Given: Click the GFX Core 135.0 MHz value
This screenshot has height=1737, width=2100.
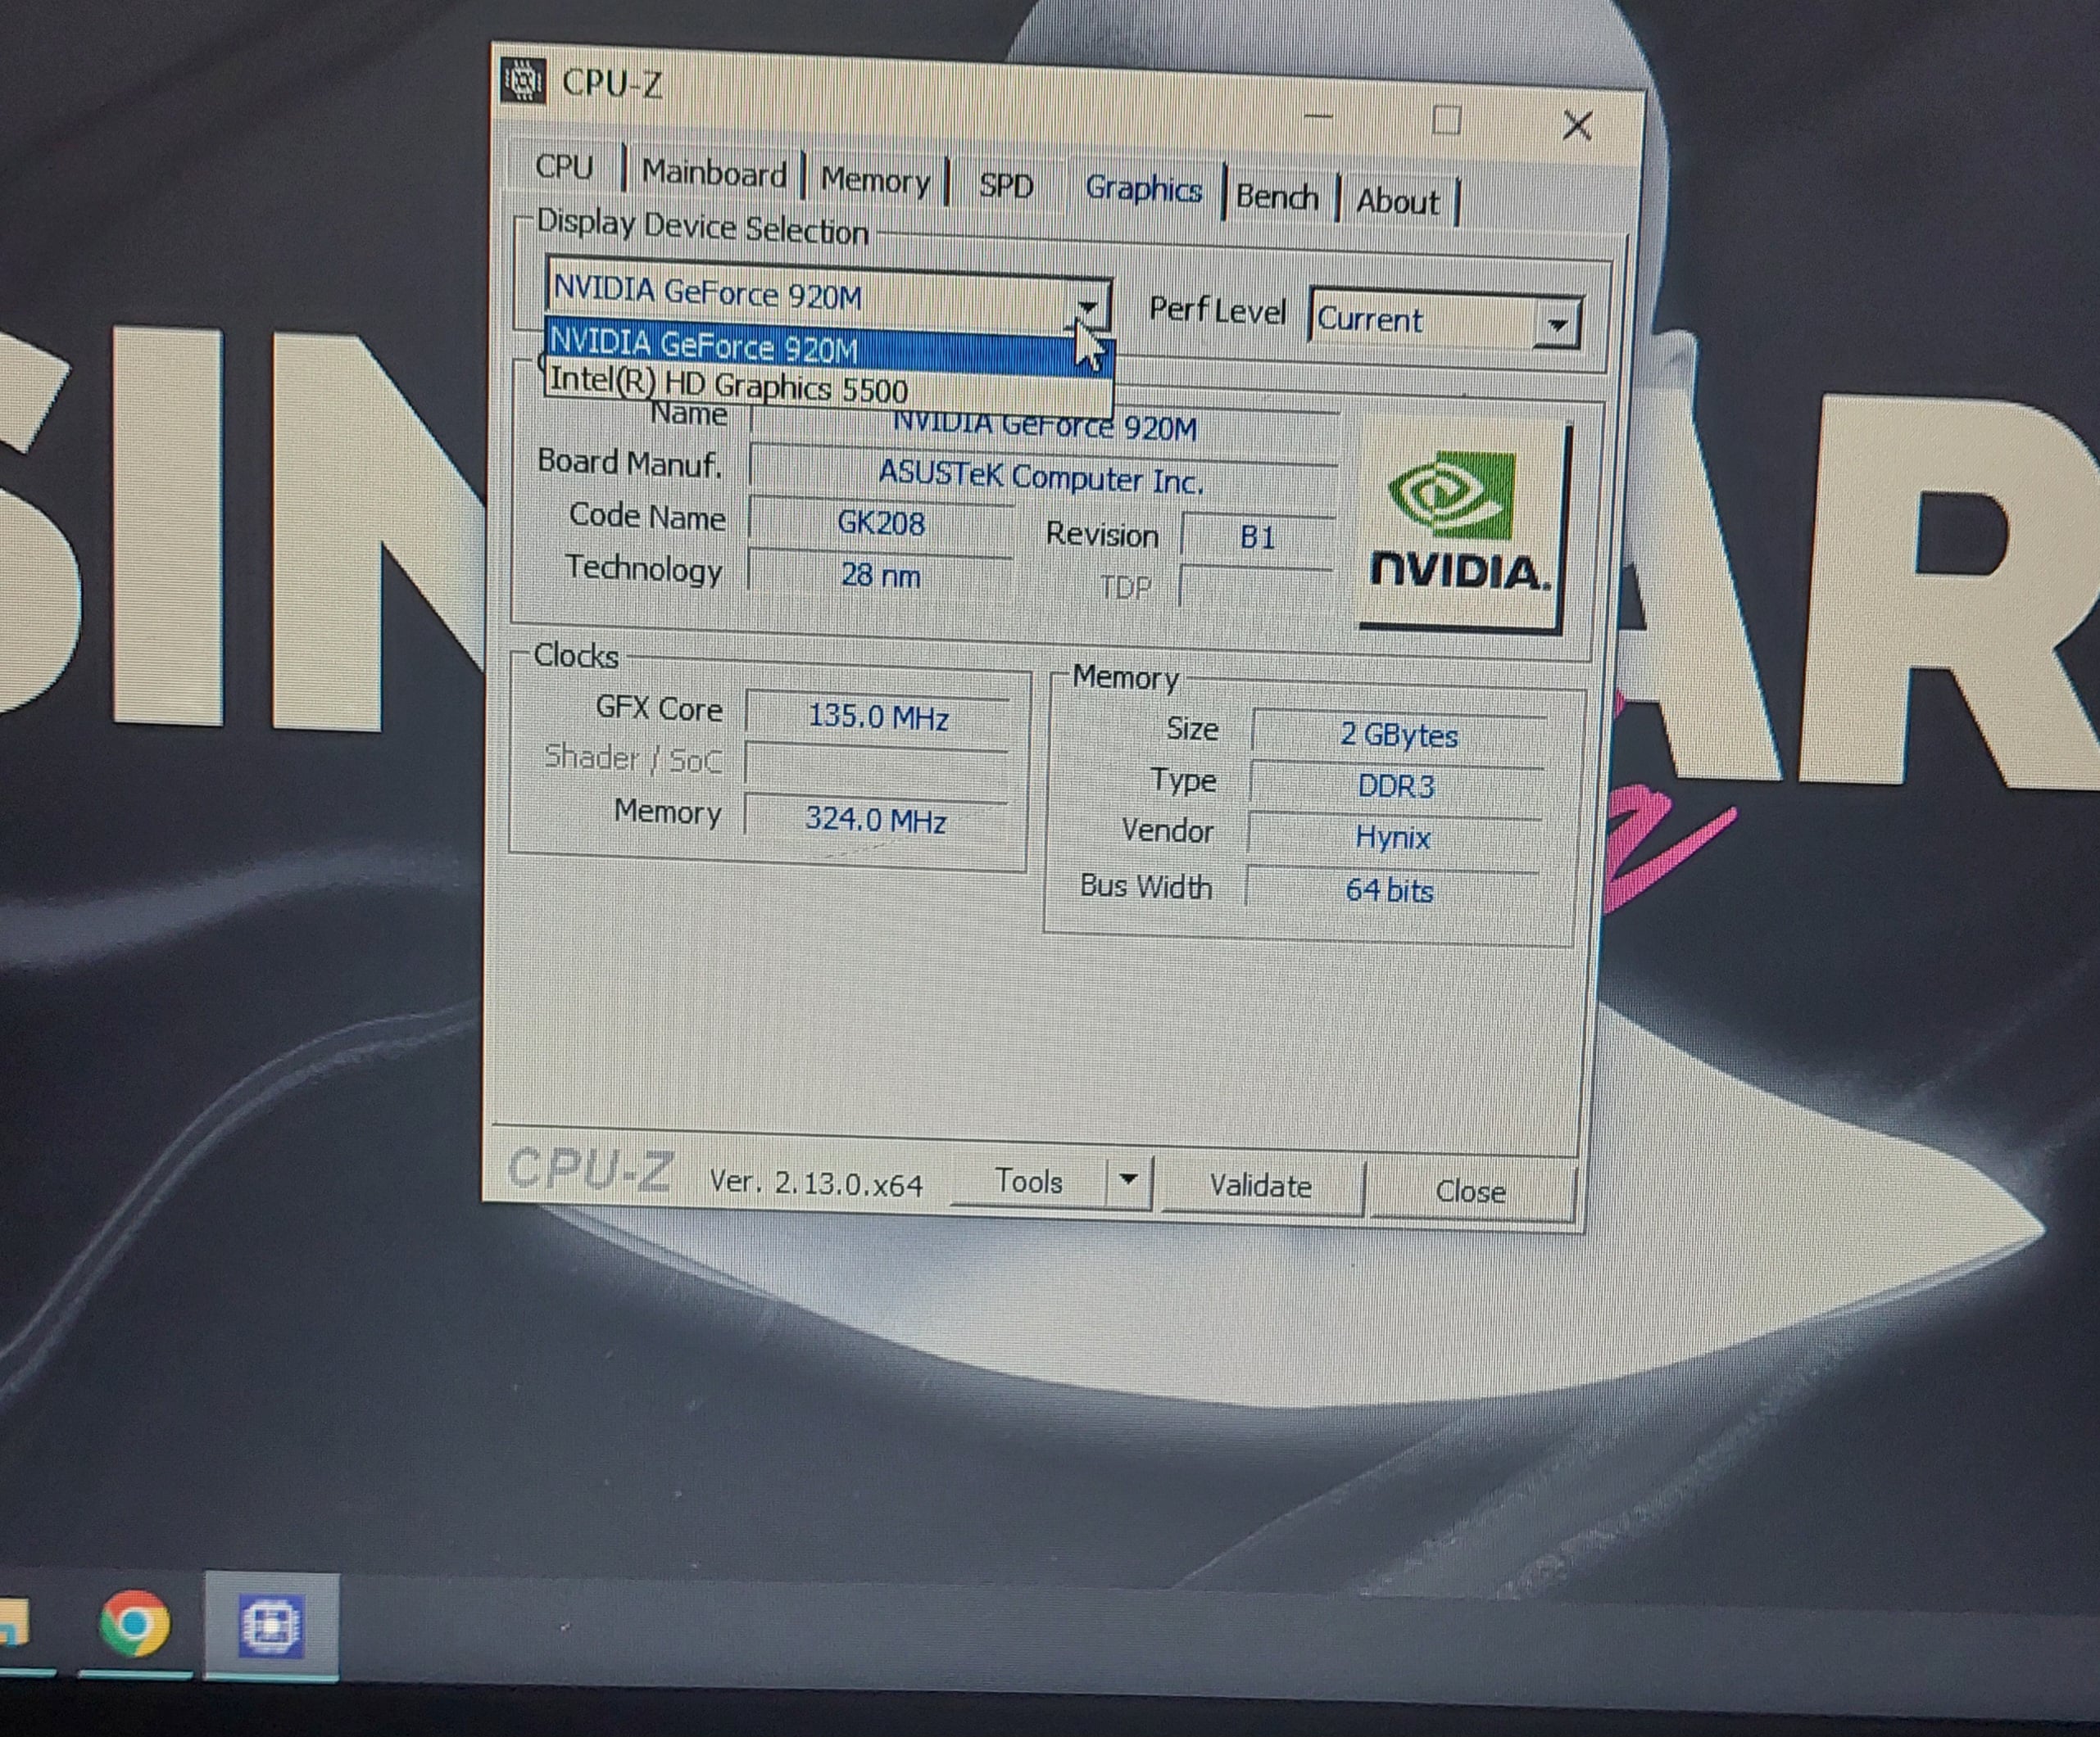Looking at the screenshot, I should (877, 717).
